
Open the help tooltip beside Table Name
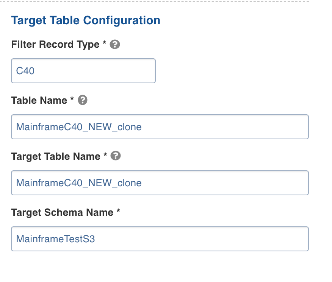pos(83,100)
